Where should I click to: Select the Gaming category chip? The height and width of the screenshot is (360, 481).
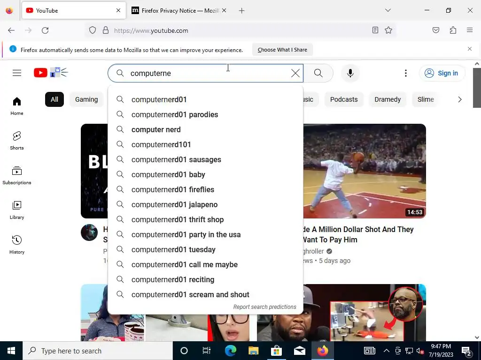click(86, 99)
